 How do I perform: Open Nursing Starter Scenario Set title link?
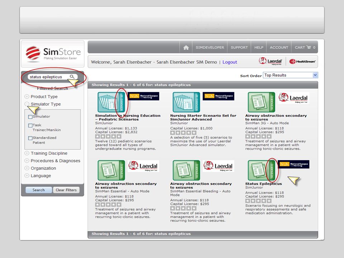point(203,118)
